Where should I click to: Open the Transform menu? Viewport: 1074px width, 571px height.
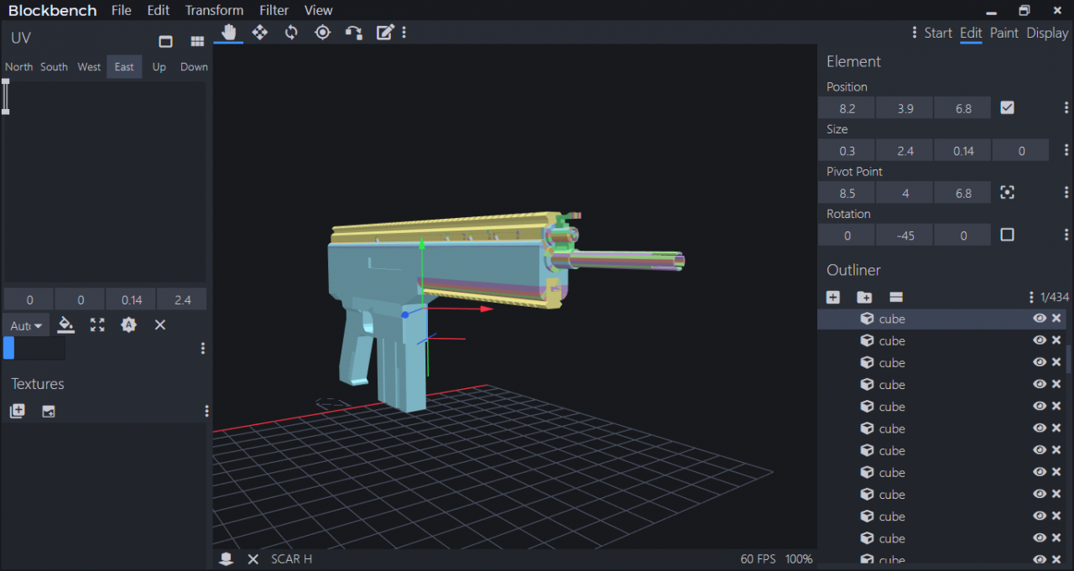coord(214,10)
